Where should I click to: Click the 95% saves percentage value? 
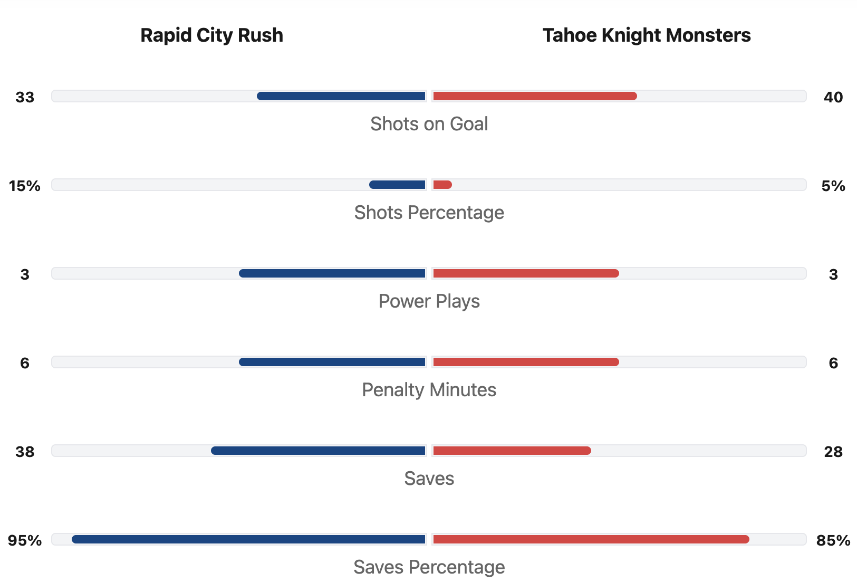point(25,540)
